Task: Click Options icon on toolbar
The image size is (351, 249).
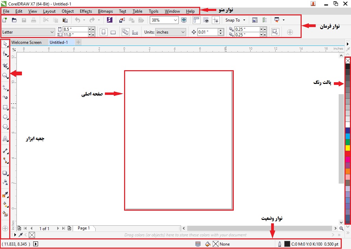Action: coord(264,20)
